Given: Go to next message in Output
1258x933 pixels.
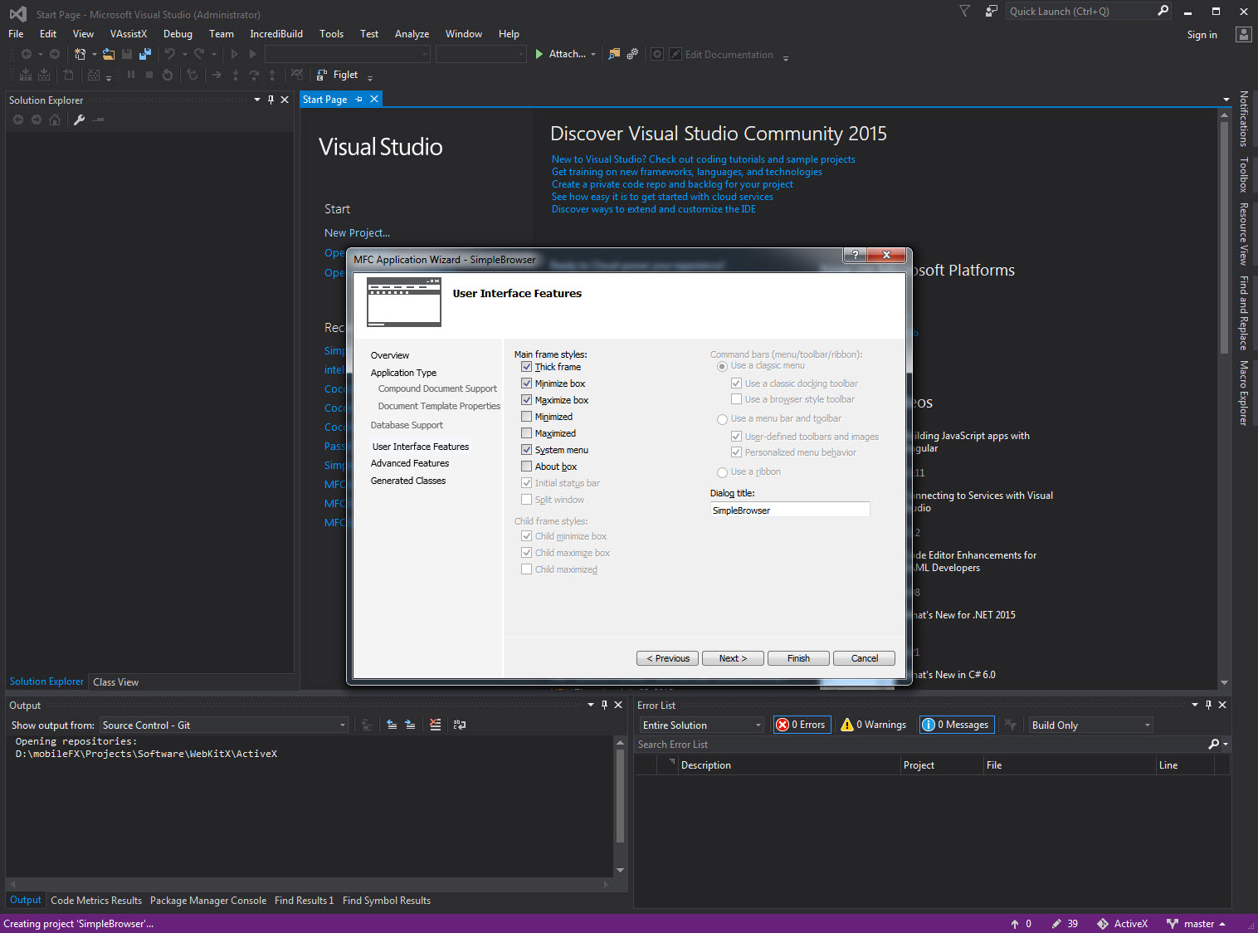Looking at the screenshot, I should pyautogui.click(x=410, y=725).
